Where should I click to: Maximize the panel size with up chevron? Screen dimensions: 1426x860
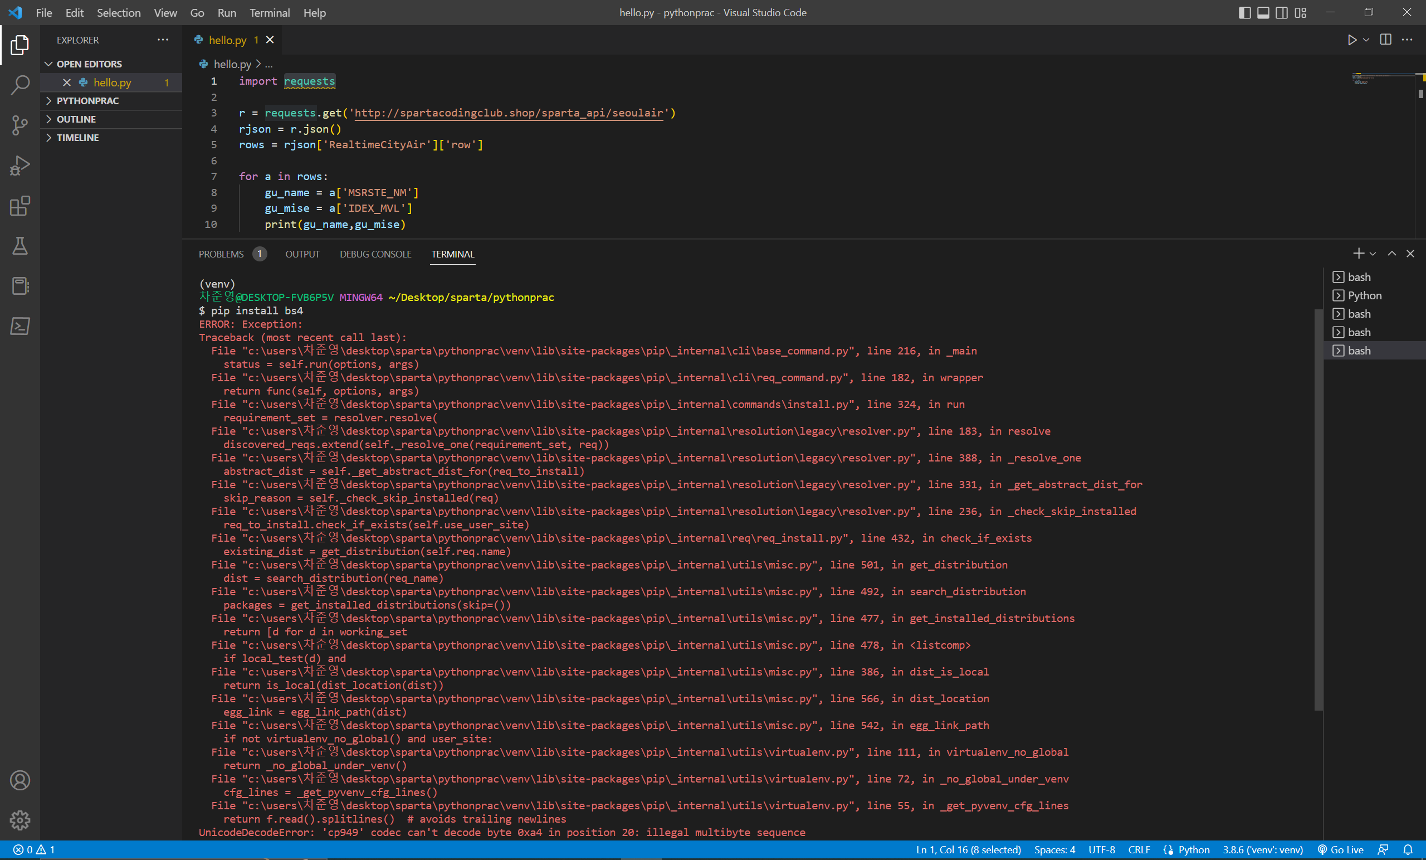pos(1392,254)
